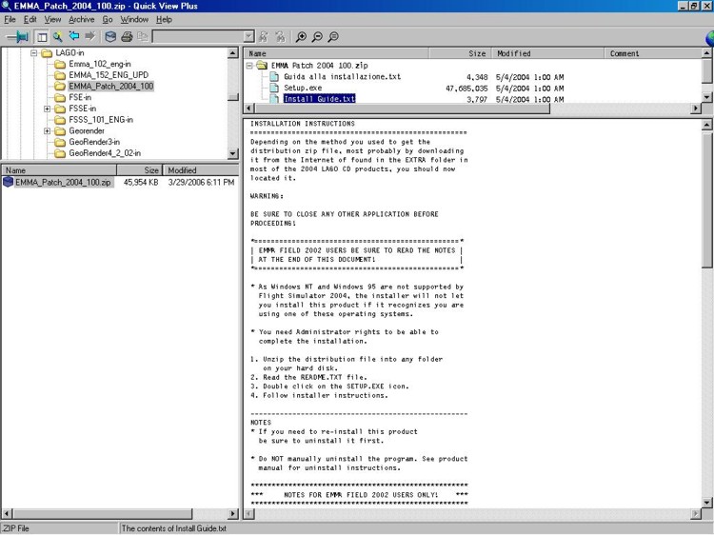
Task: Open the Go menu
Action: [108, 20]
